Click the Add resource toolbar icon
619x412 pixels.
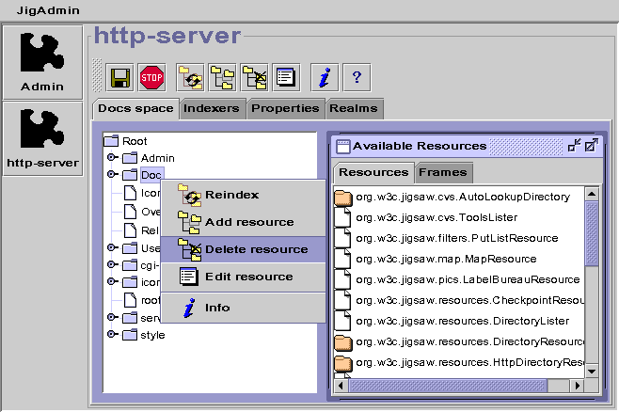tap(222, 77)
